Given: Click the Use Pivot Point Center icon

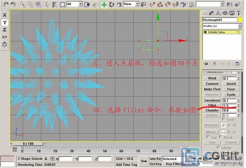Looking at the screenshot, I should tap(143, 5).
